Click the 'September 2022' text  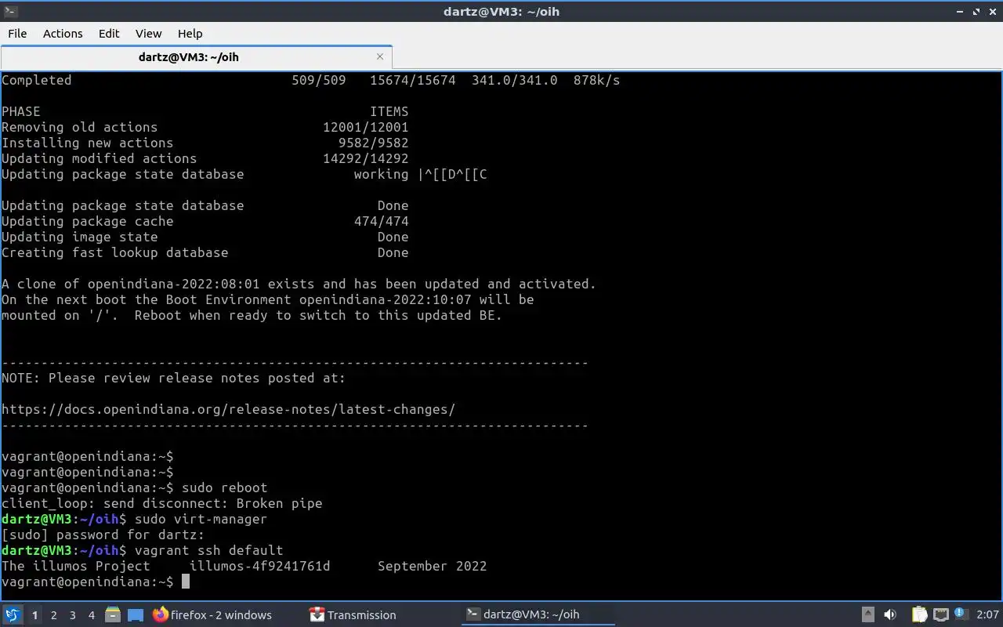432,566
